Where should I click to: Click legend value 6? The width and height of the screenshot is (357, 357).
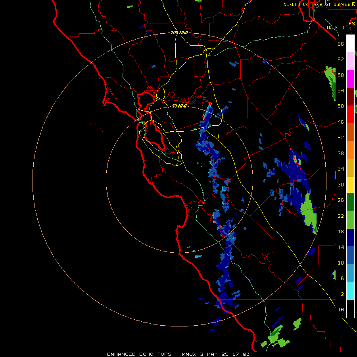coord(342,278)
